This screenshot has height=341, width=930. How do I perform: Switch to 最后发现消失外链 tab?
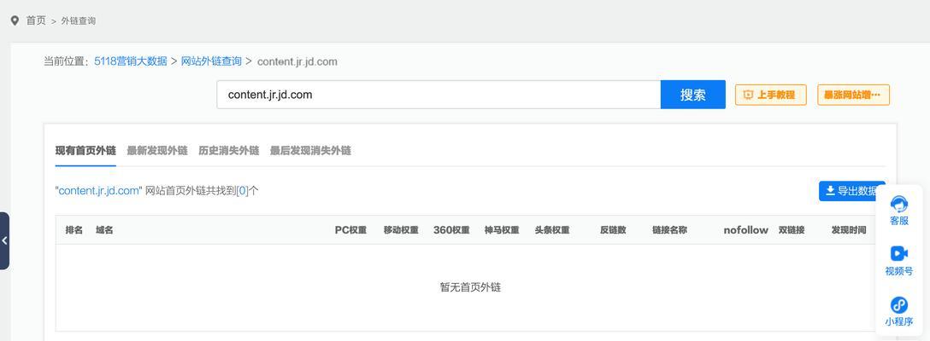point(310,151)
